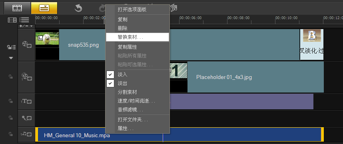Select the snap535.png dog thumbnail clip
Screen dimensions: 343x144
47,38
